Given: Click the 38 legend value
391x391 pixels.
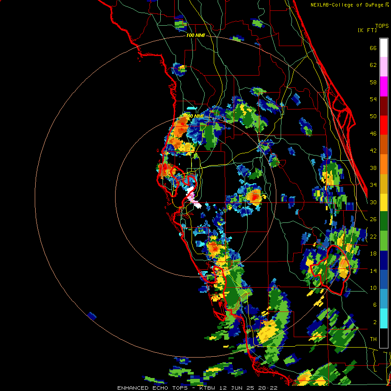Looking at the screenshot, I should click(373, 168).
